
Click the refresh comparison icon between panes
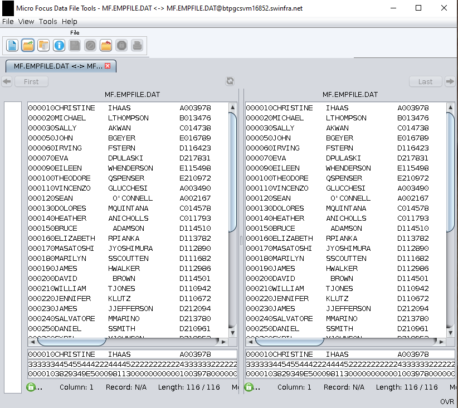tap(230, 81)
